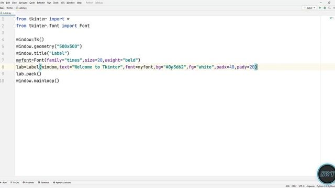Close the Label.py editor tab

click(x=14, y=13)
